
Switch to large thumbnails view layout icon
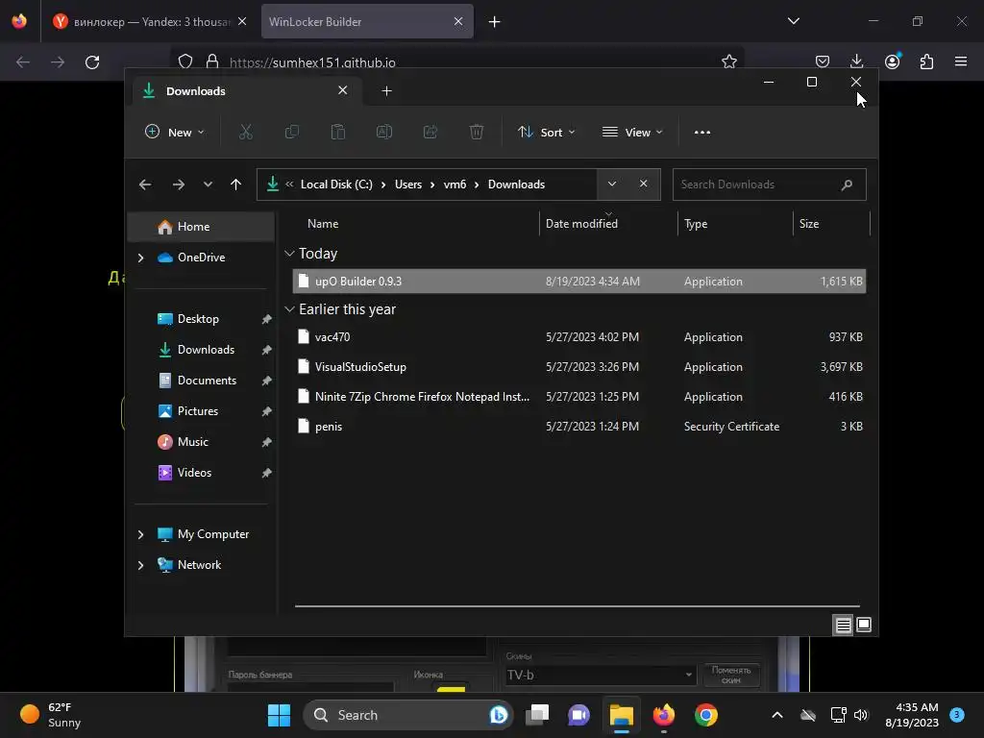(x=864, y=625)
